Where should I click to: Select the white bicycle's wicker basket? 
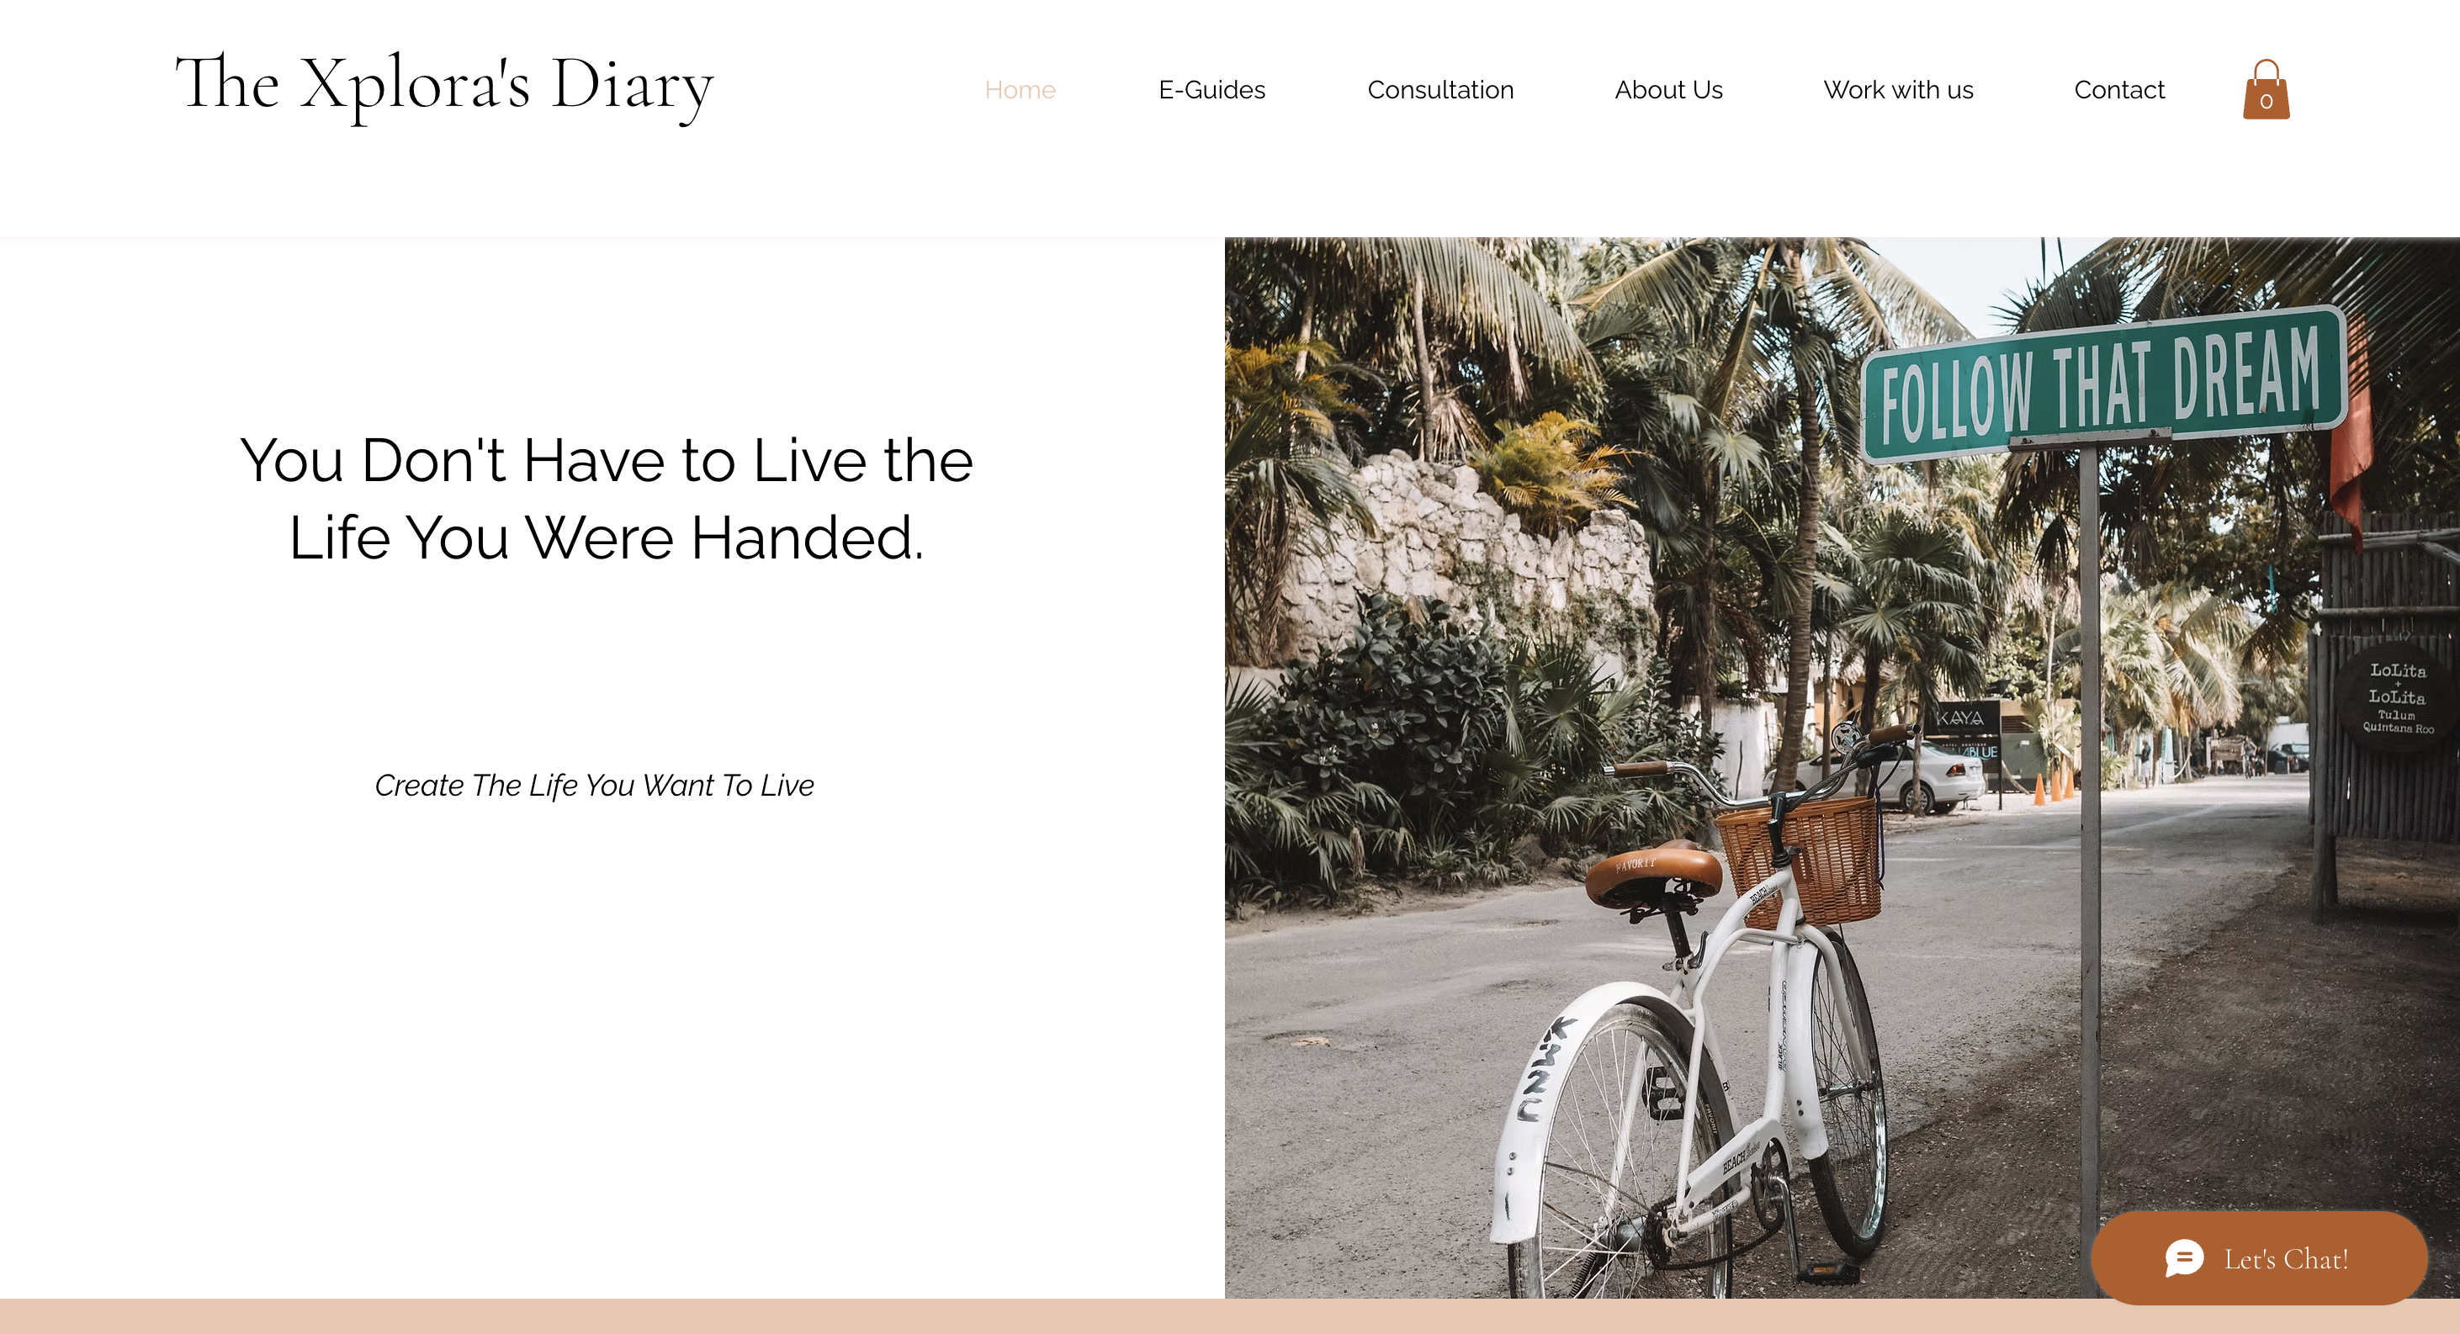tap(1800, 861)
